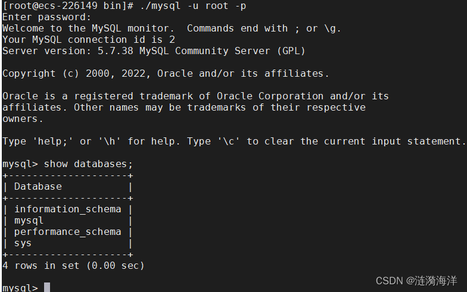Click the Database column header
This screenshot has height=292, width=467.
click(x=38, y=186)
